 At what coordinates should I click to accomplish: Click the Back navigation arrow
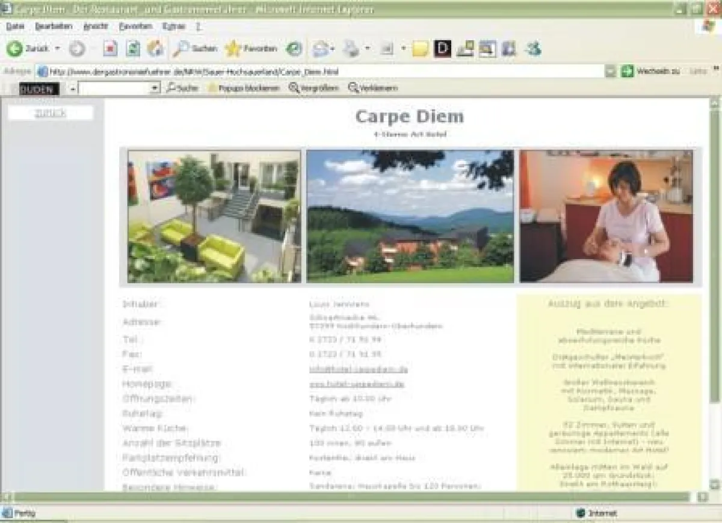13,48
